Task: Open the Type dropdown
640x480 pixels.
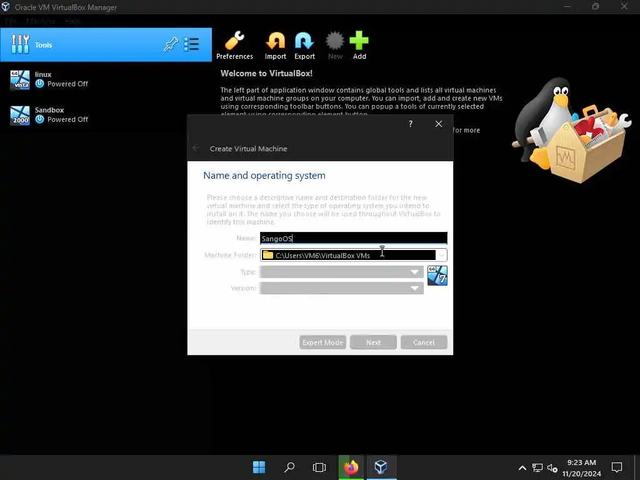Action: click(x=341, y=272)
